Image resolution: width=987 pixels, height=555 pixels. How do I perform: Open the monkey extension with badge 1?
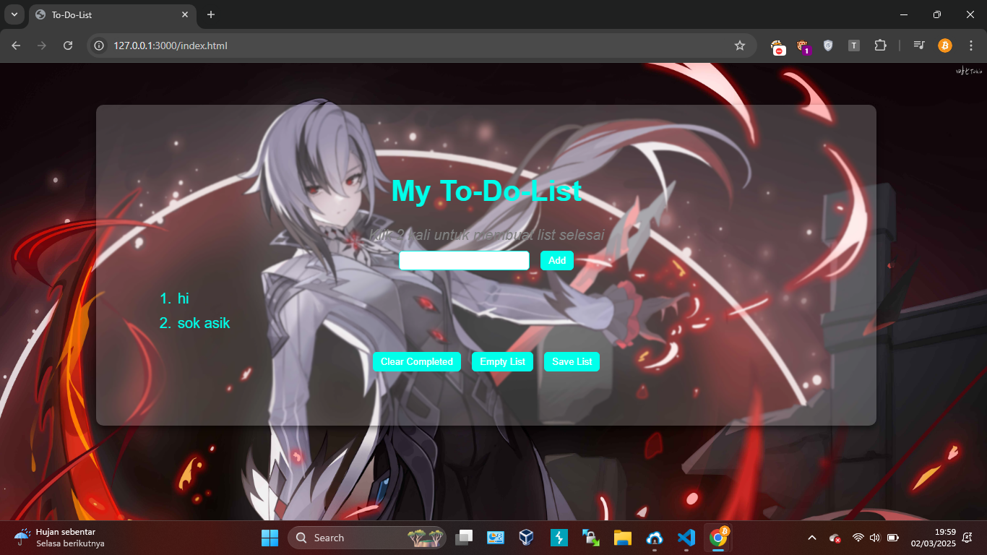tap(803, 46)
